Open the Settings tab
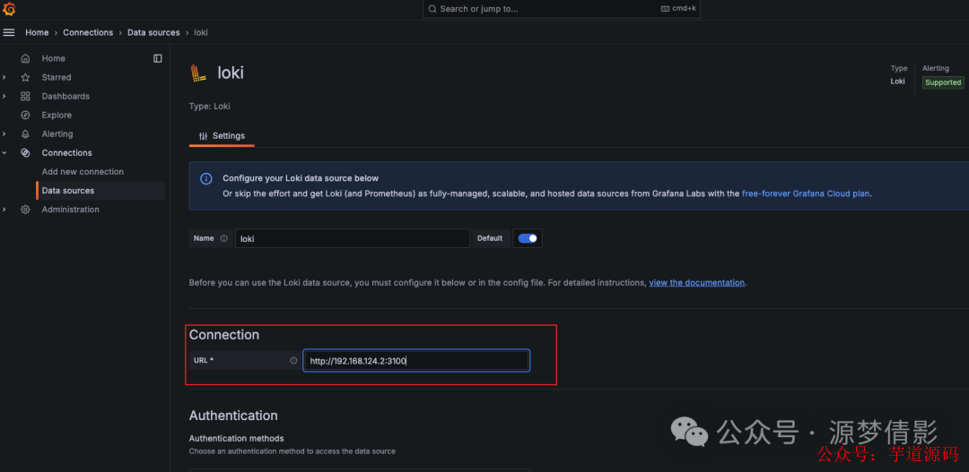 point(222,136)
